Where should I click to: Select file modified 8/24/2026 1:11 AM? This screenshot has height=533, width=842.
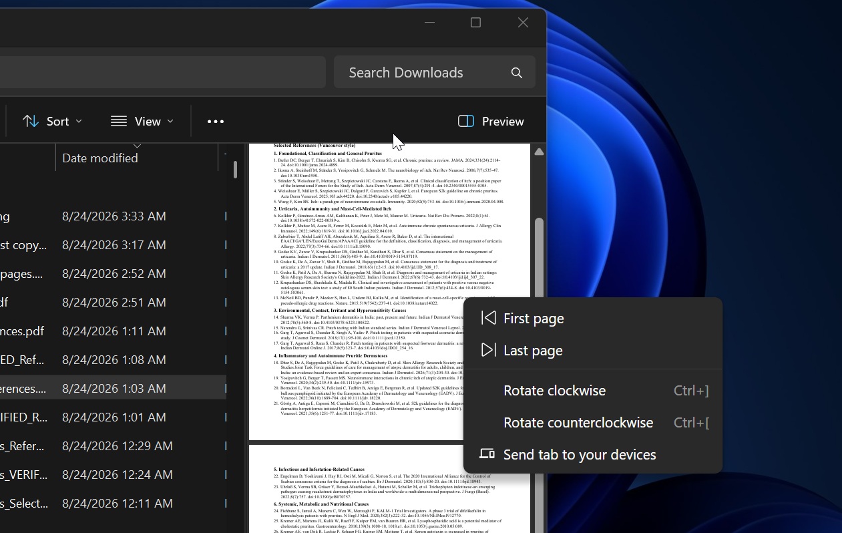[113, 331]
